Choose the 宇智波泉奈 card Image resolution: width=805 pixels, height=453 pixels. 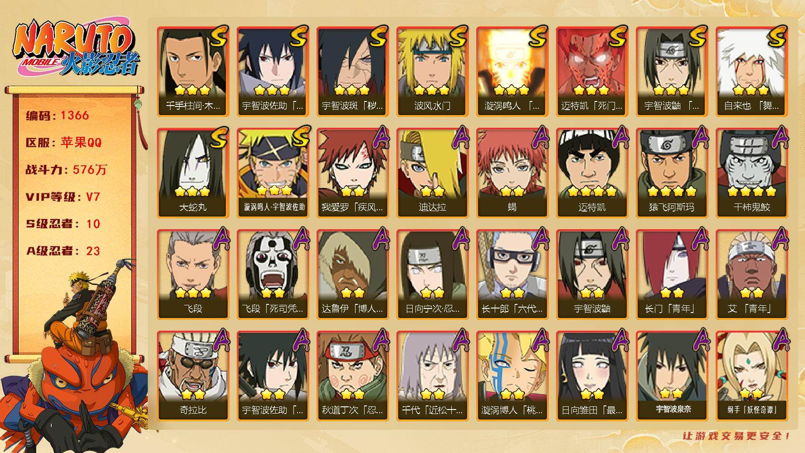click(x=672, y=376)
